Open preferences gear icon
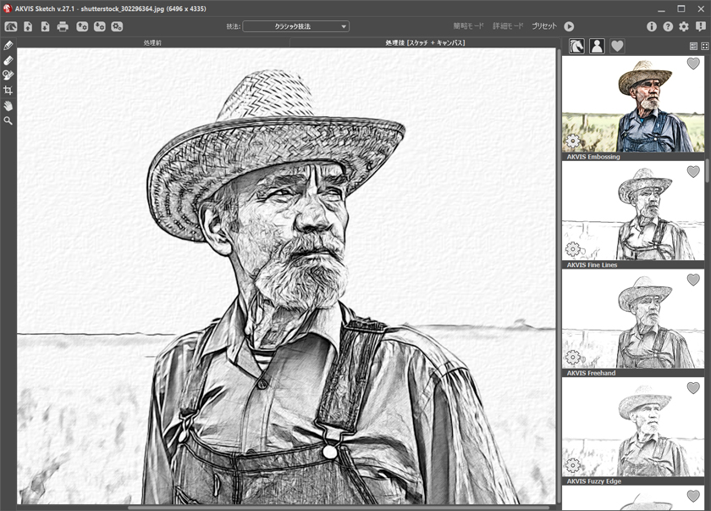Screen dimensions: 711x511 (684, 26)
